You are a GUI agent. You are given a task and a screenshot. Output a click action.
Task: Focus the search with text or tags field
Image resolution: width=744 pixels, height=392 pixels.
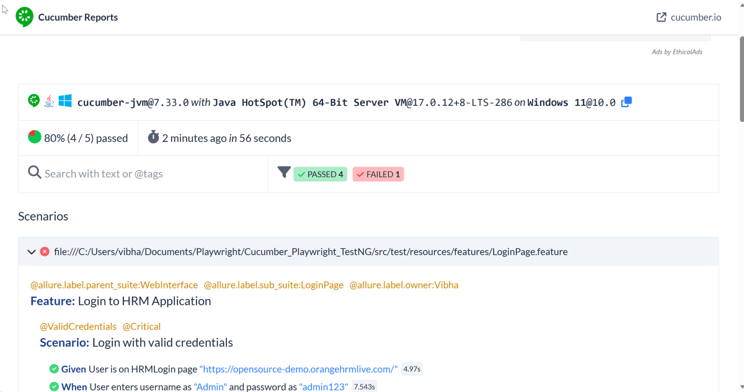pos(149,174)
